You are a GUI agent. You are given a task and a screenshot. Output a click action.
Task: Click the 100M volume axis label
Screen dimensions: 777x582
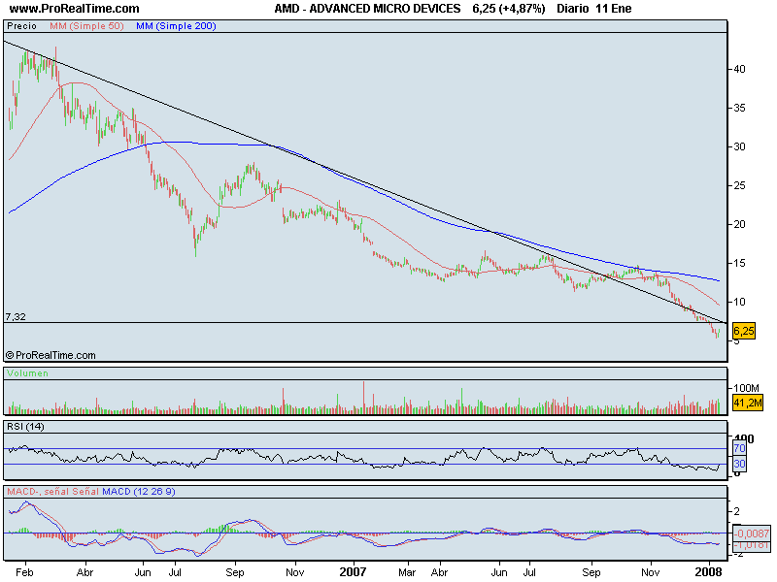[x=746, y=388]
